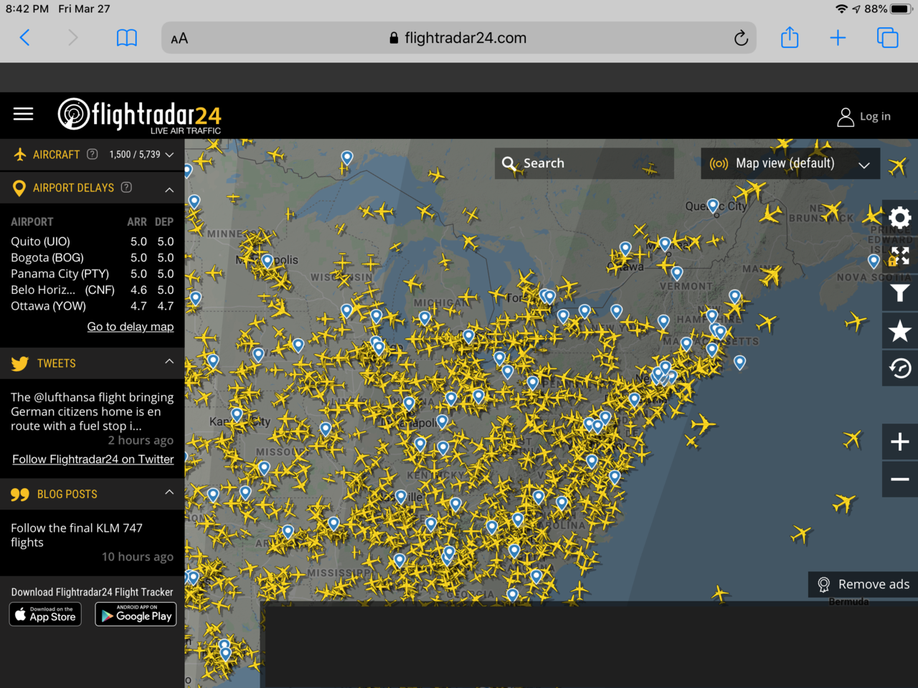Select Ottawa (YOW) delay row
Image resolution: width=918 pixels, height=688 pixels.
[92, 306]
